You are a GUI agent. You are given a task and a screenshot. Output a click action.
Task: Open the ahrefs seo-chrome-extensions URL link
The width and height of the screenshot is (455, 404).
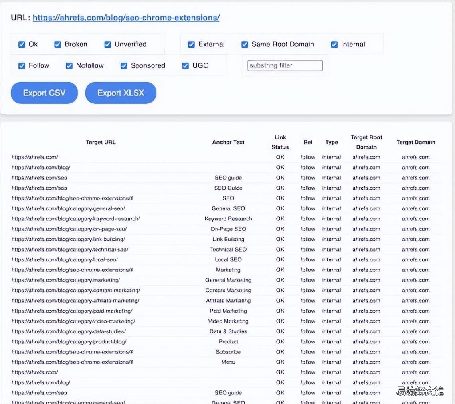(x=126, y=18)
